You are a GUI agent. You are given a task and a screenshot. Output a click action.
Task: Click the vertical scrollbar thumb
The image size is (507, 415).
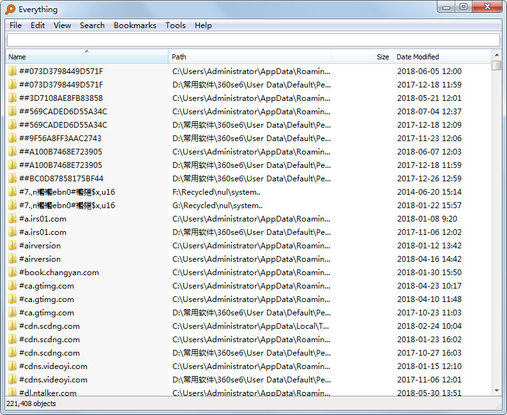[496, 65]
